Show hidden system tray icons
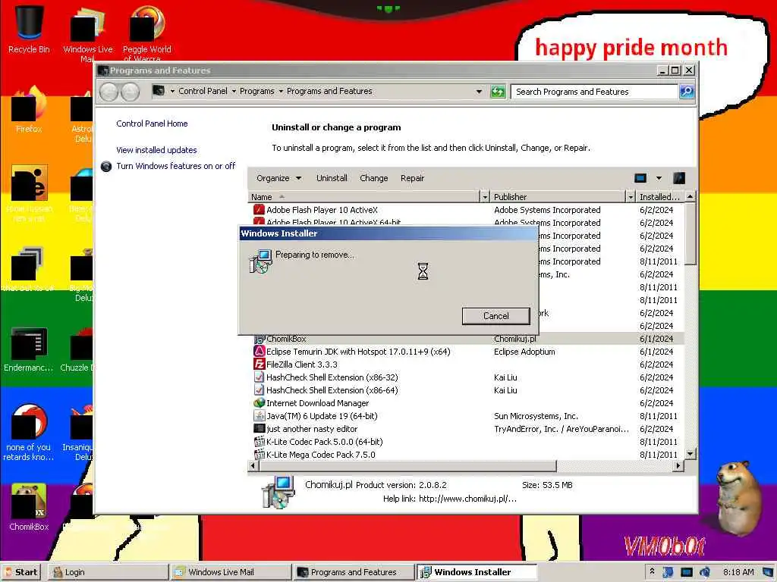The image size is (777, 582). (x=652, y=571)
